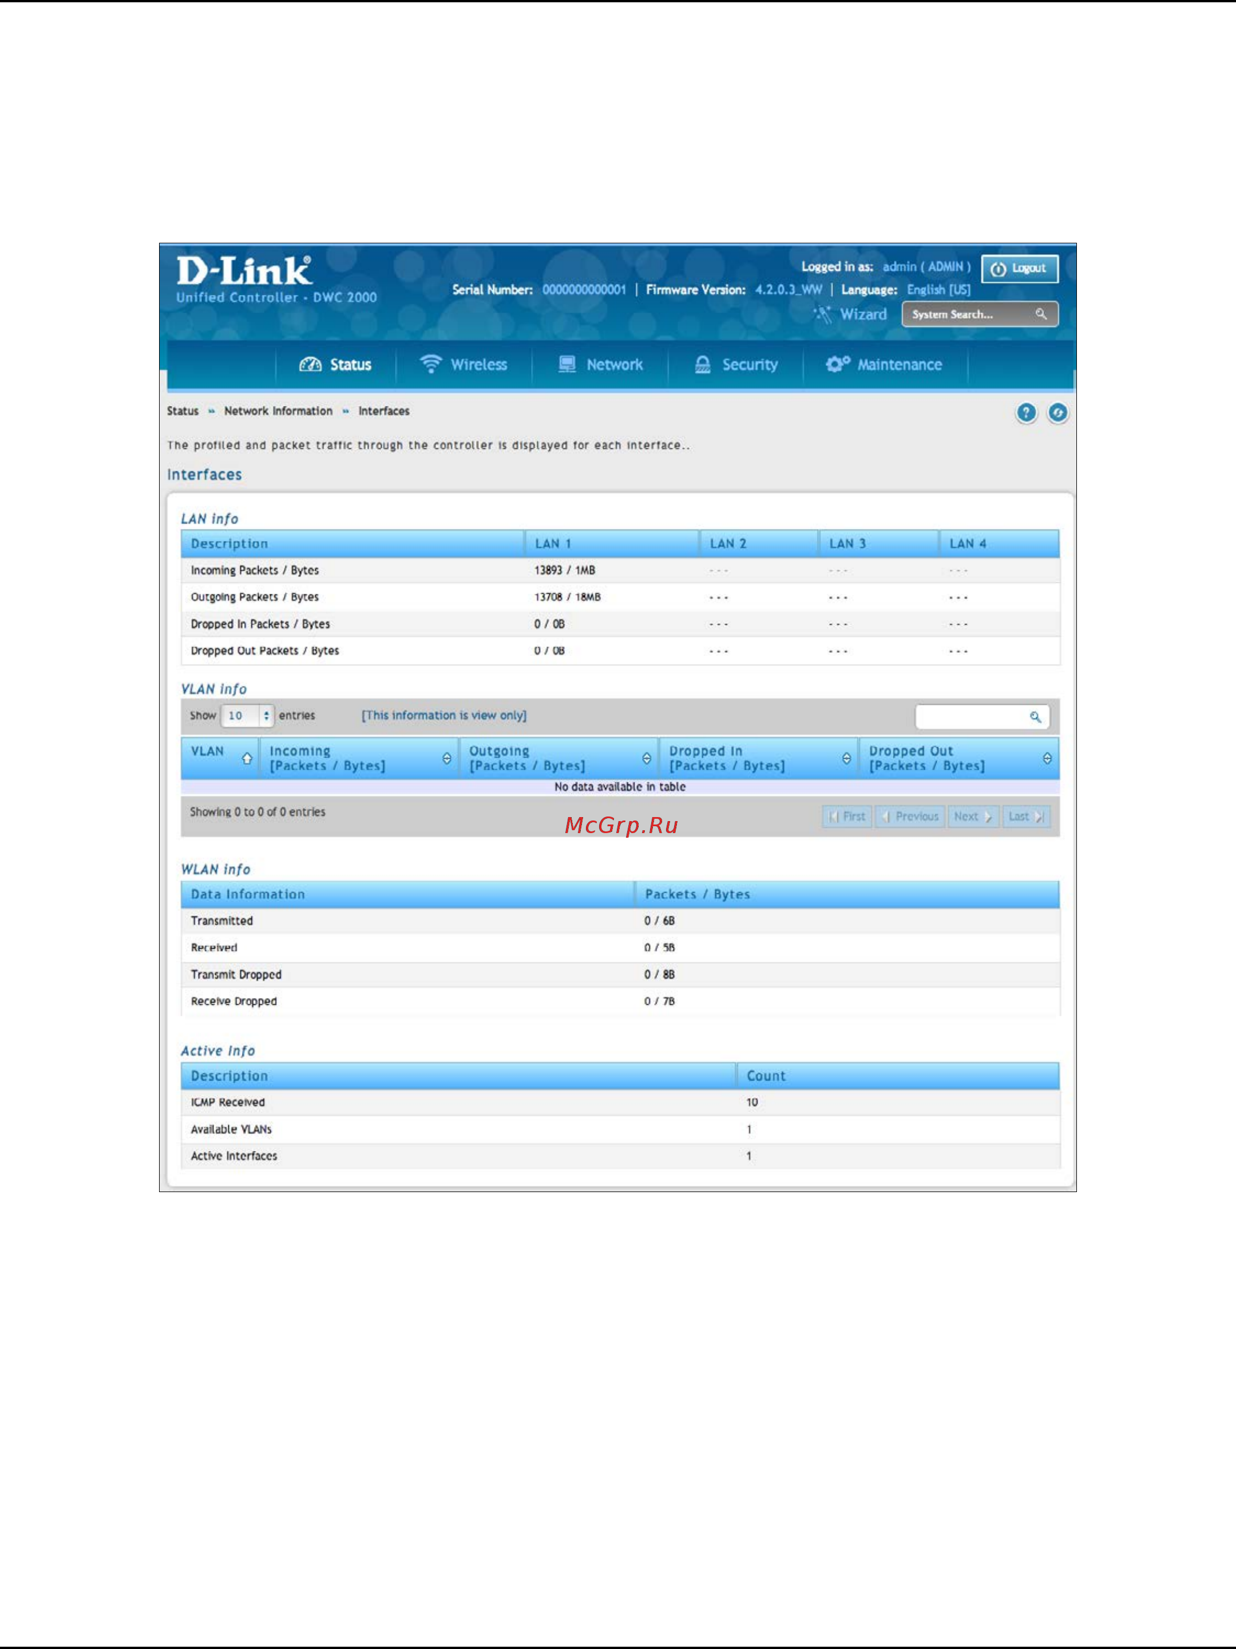Viewport: 1236px width, 1649px height.
Task: Click the Status breadcrumb link
Action: (183, 411)
